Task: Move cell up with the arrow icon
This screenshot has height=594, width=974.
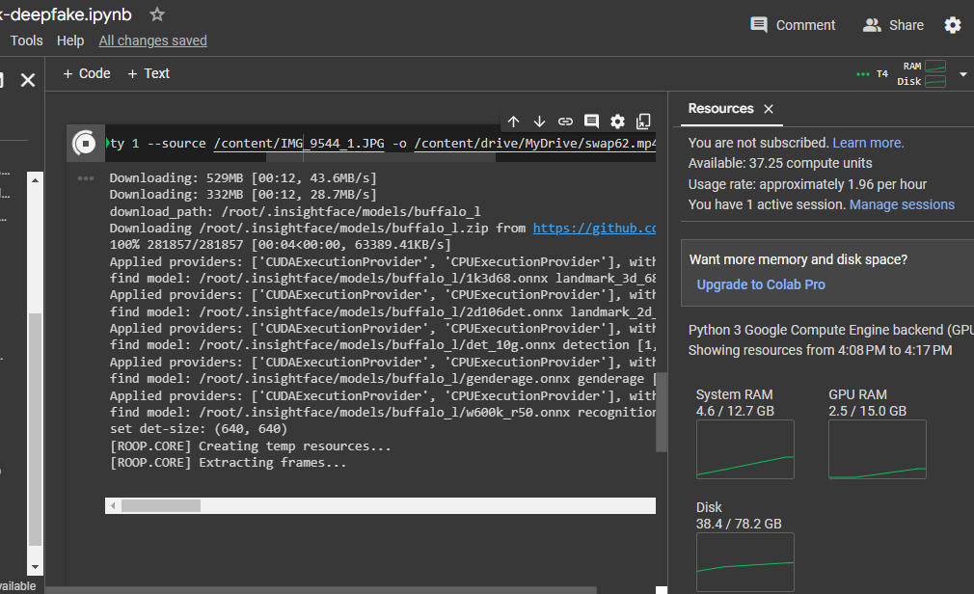Action: [513, 121]
